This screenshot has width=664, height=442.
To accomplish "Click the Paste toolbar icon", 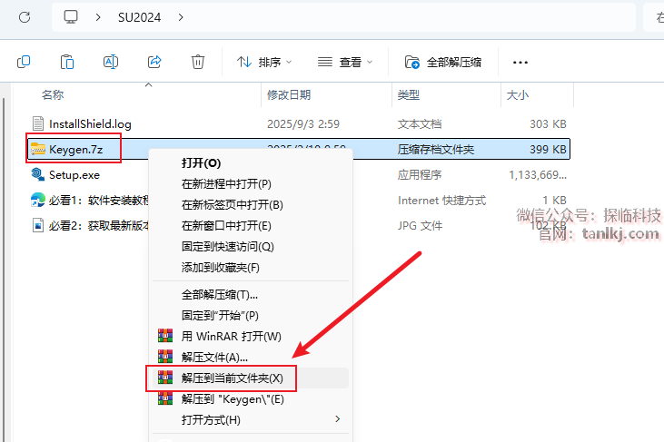I will pyautogui.click(x=67, y=63).
